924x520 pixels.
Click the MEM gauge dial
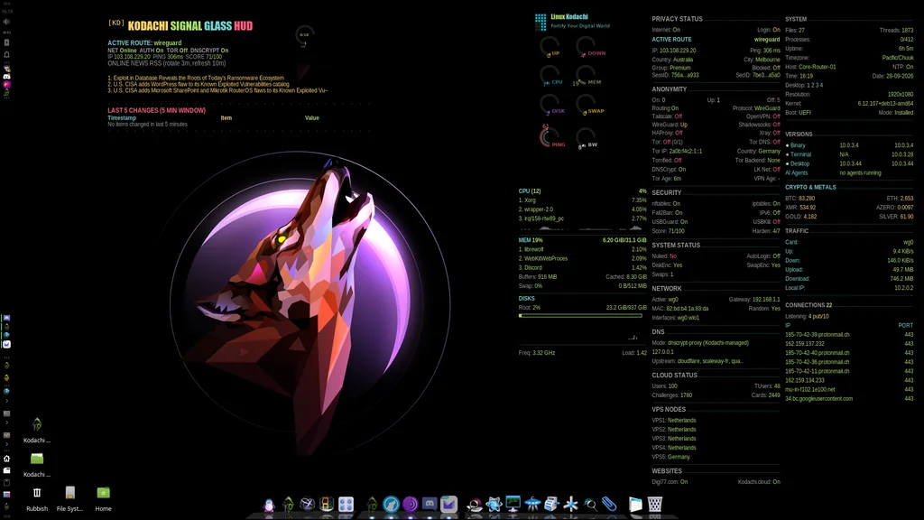point(587,76)
